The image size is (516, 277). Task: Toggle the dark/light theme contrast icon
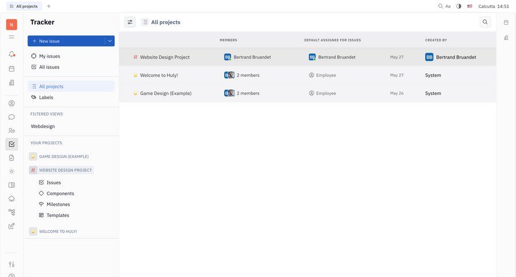[x=459, y=6]
